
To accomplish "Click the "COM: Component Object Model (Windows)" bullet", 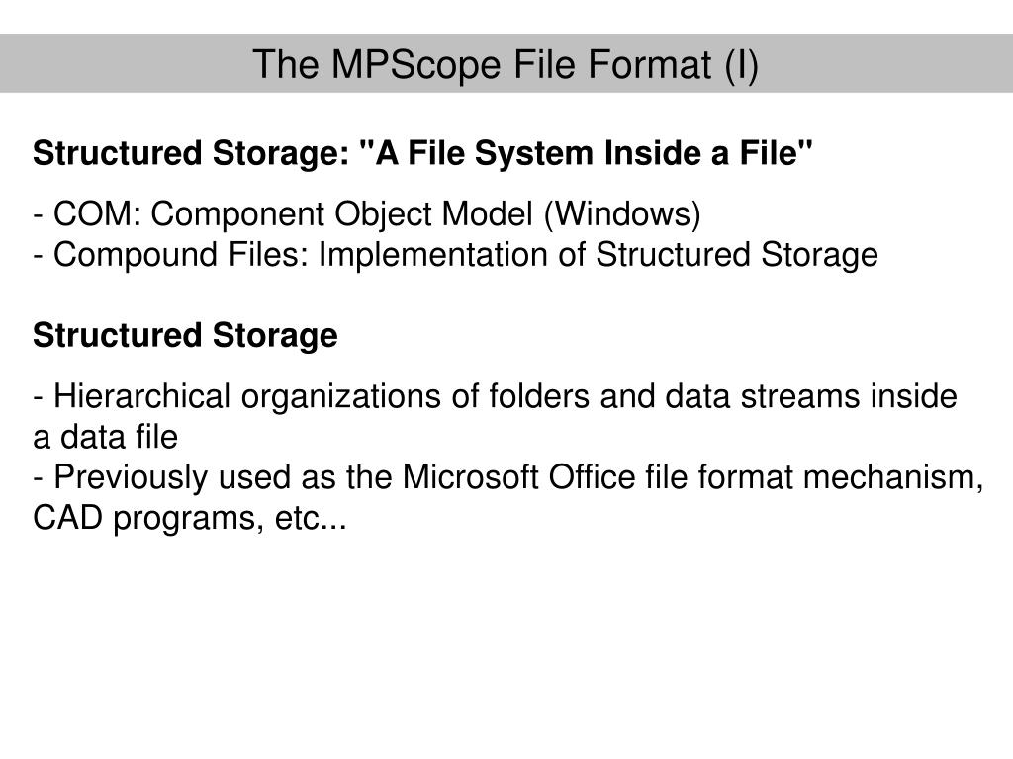I will [x=367, y=214].
